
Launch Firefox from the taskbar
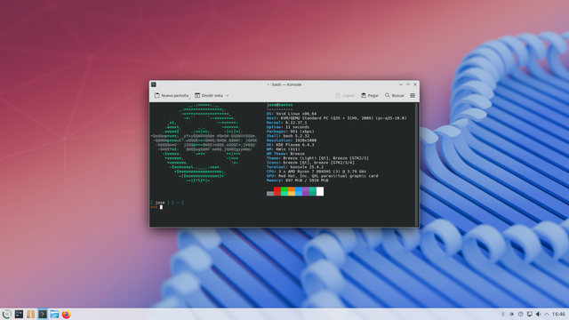click(x=66, y=314)
